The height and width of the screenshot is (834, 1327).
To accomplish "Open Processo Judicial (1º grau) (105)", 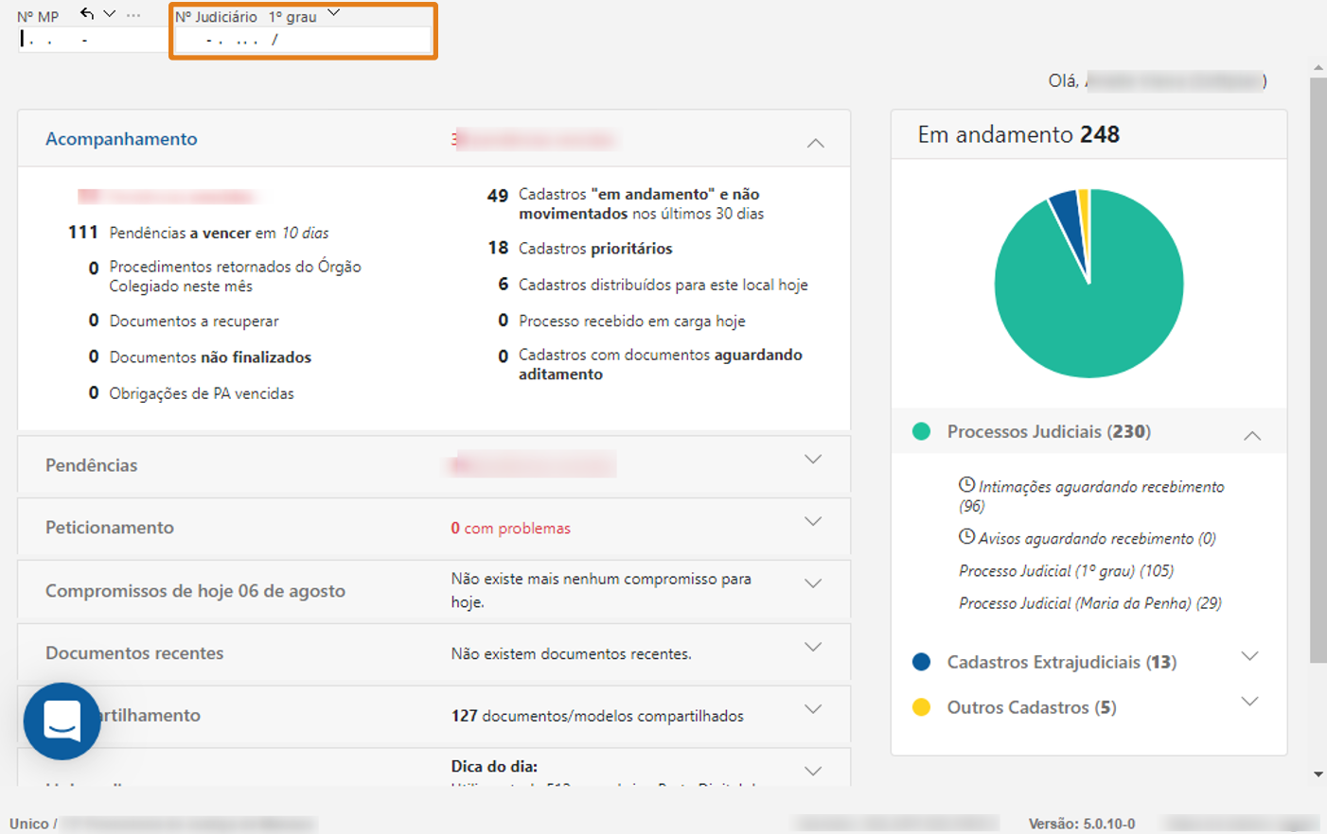I will [x=1066, y=571].
